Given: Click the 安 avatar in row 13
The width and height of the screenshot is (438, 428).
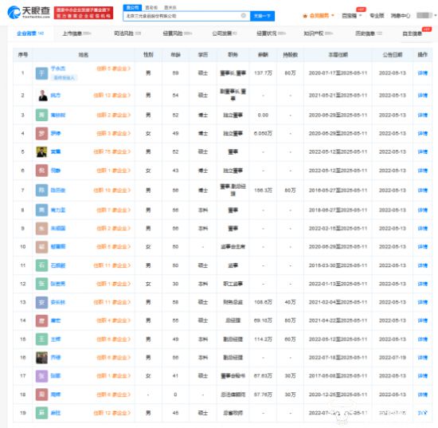Looking at the screenshot, I should pyautogui.click(x=41, y=302).
